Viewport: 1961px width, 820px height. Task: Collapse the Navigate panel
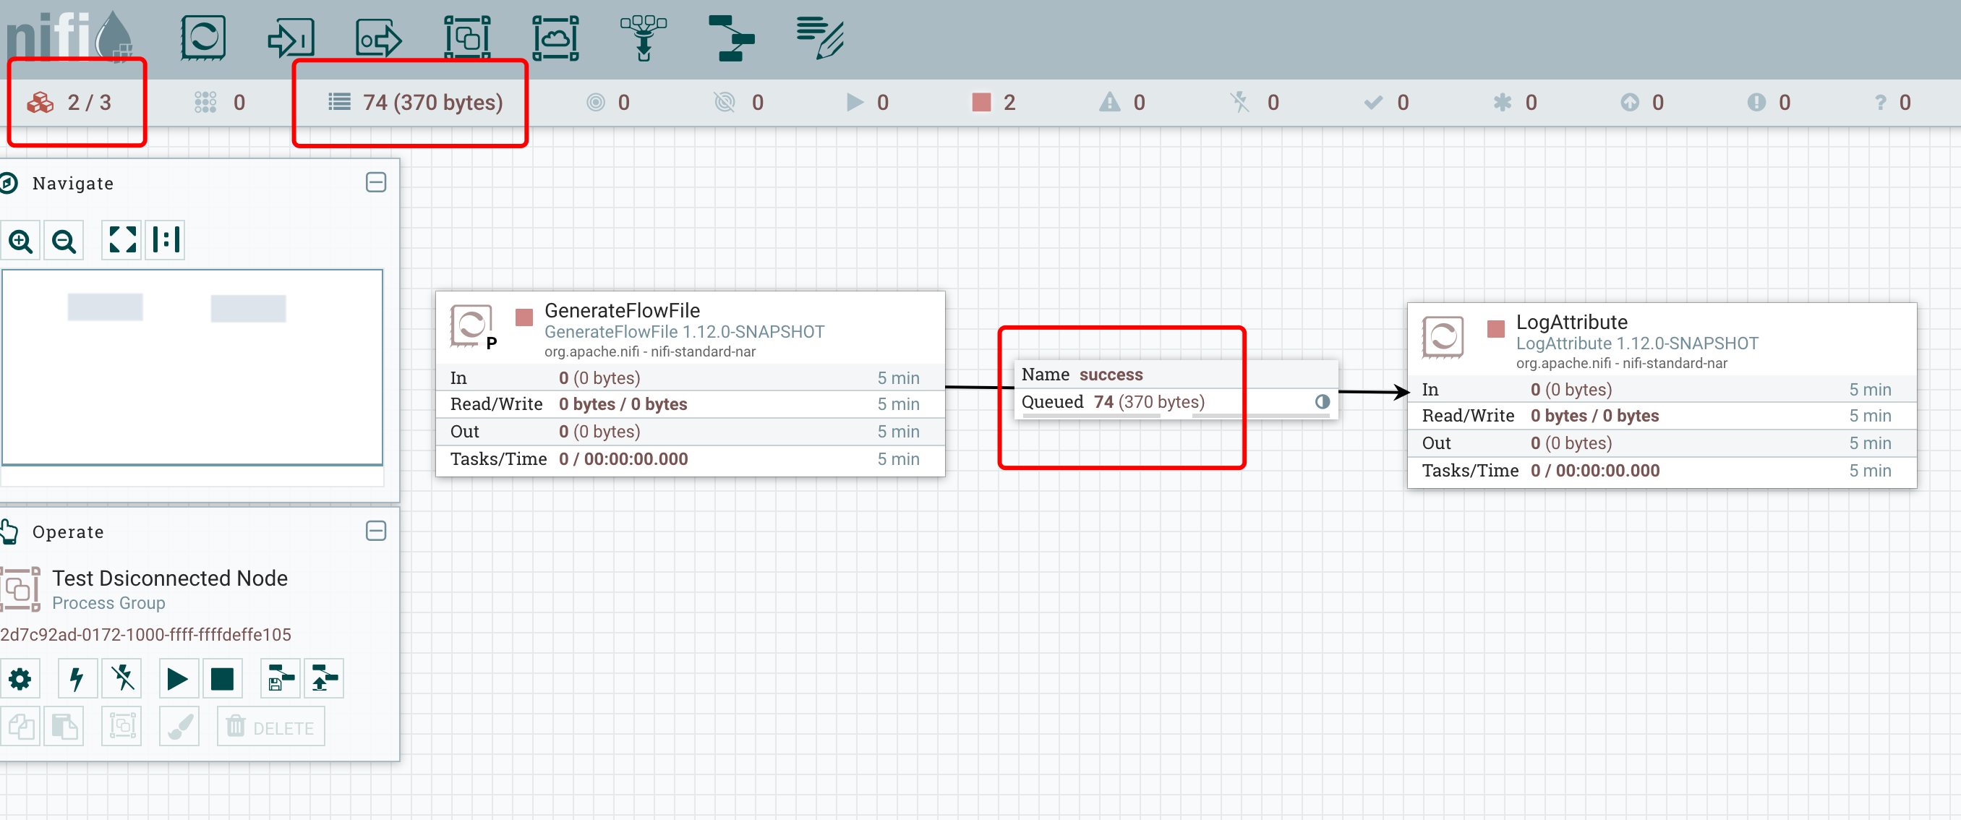pos(376,183)
